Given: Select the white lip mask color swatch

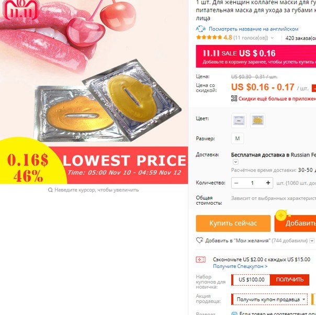Looking at the screenshot, I should (239, 120).
